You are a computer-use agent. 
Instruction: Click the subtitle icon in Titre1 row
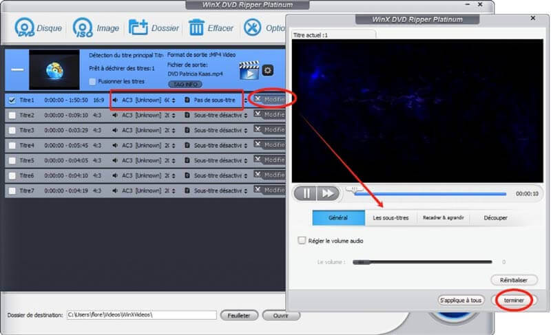pos(187,100)
